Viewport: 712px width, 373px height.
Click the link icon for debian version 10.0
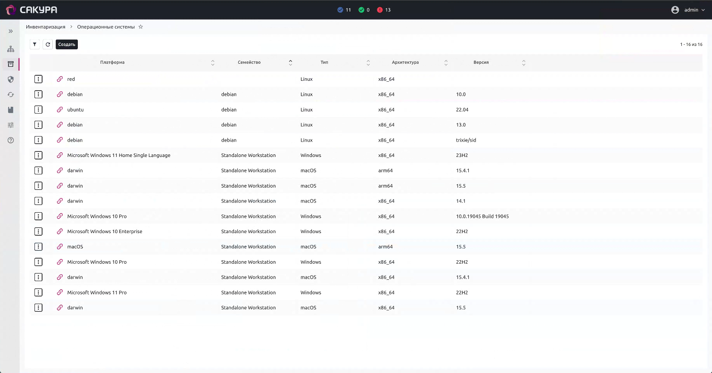tap(60, 94)
